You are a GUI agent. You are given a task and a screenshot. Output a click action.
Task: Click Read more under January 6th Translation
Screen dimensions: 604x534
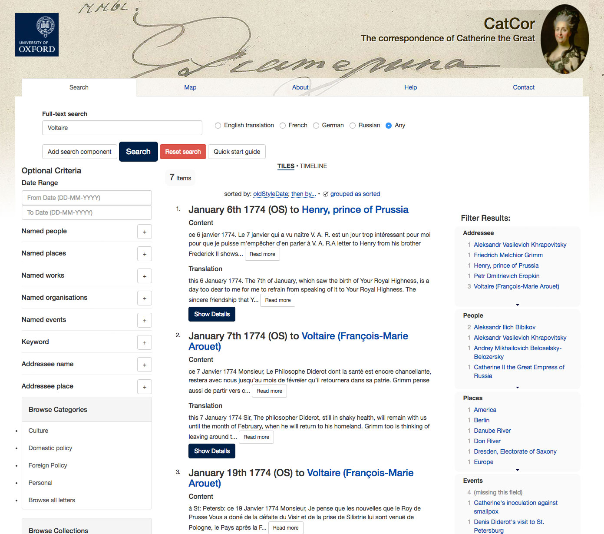[x=278, y=300]
